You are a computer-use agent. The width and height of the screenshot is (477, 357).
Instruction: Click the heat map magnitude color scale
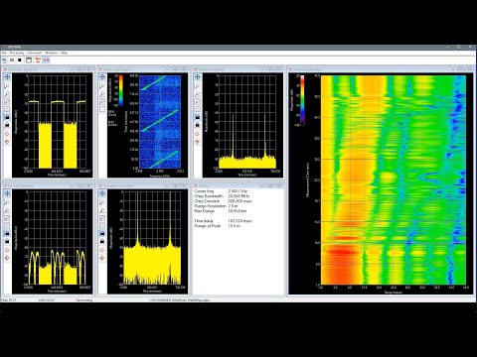pos(302,100)
